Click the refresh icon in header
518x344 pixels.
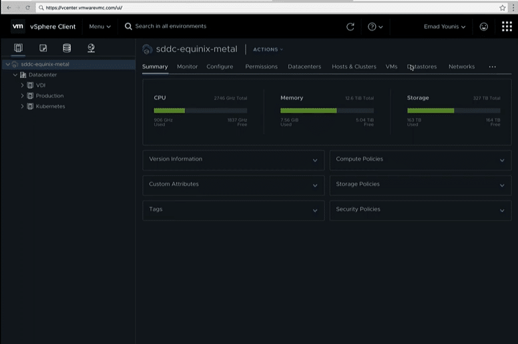350,27
